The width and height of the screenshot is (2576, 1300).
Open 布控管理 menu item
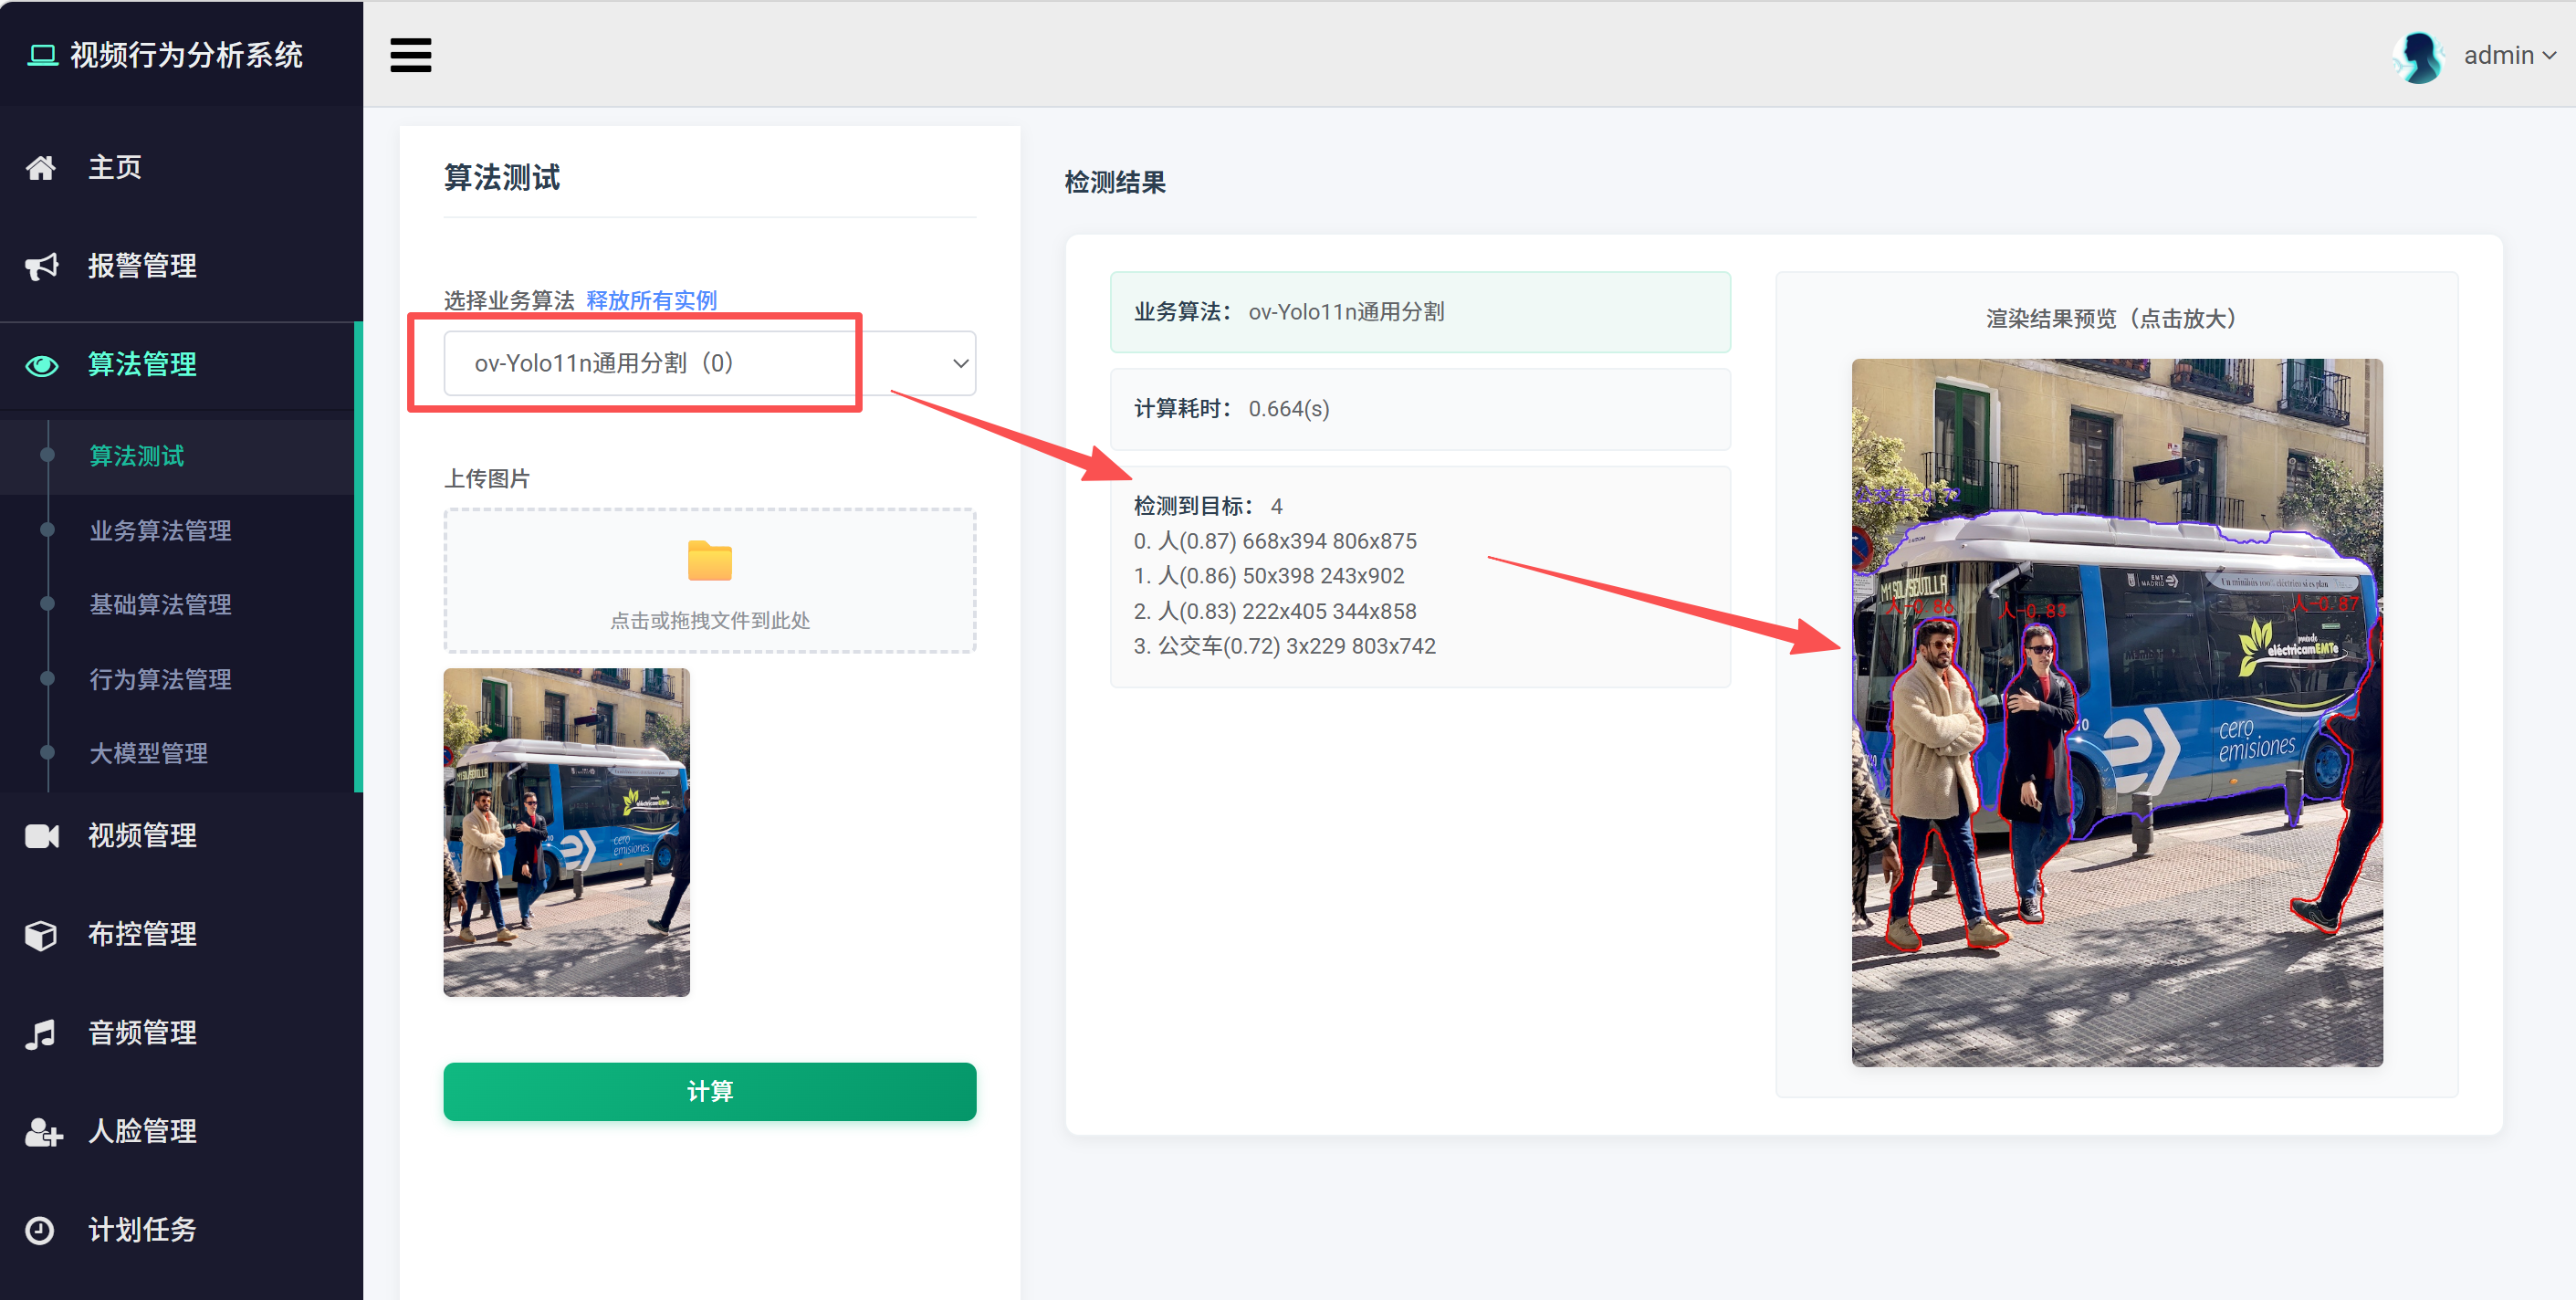[181, 935]
